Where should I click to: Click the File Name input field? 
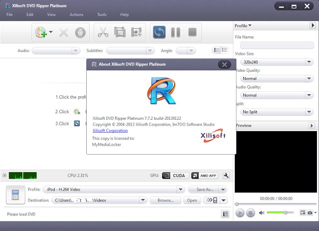pos(277,45)
